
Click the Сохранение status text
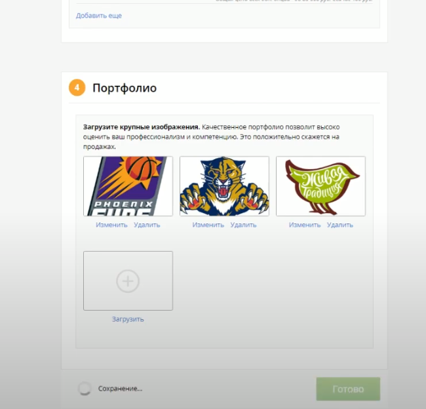(x=120, y=389)
